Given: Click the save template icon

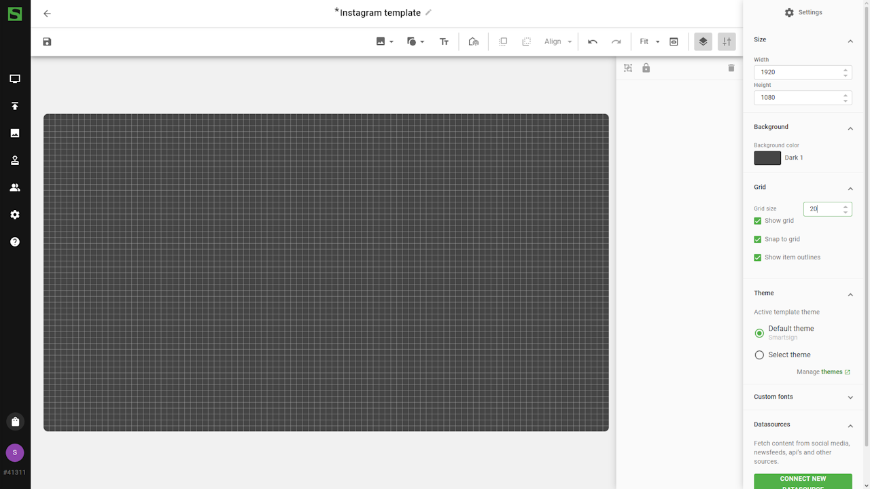Looking at the screenshot, I should coord(47,42).
